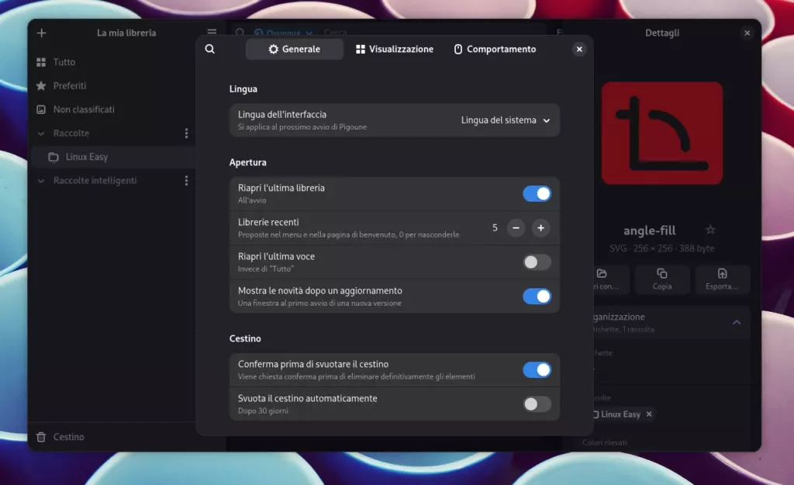The image size is (794, 485).
Task: Collapse the organizzazione section chevron in Dettagli
Action: 737,322
